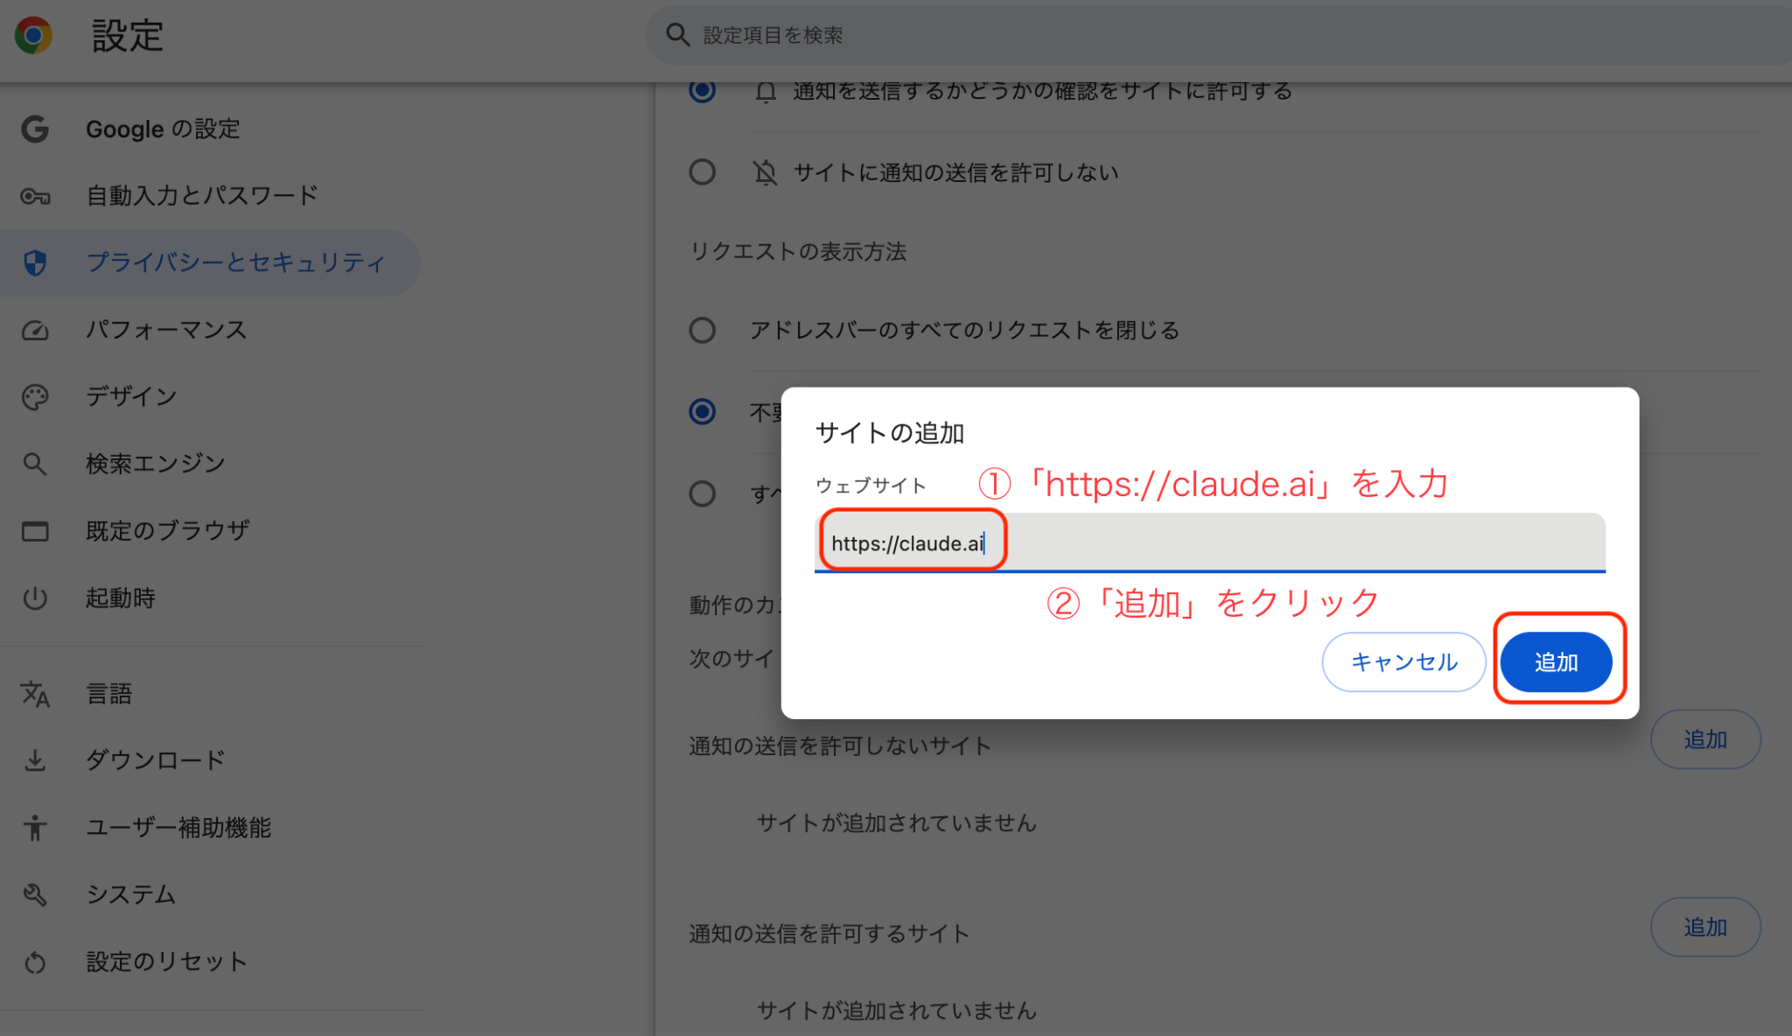Click 設定のリセット in the sidebar
This screenshot has width=1792, height=1036.
click(x=166, y=961)
